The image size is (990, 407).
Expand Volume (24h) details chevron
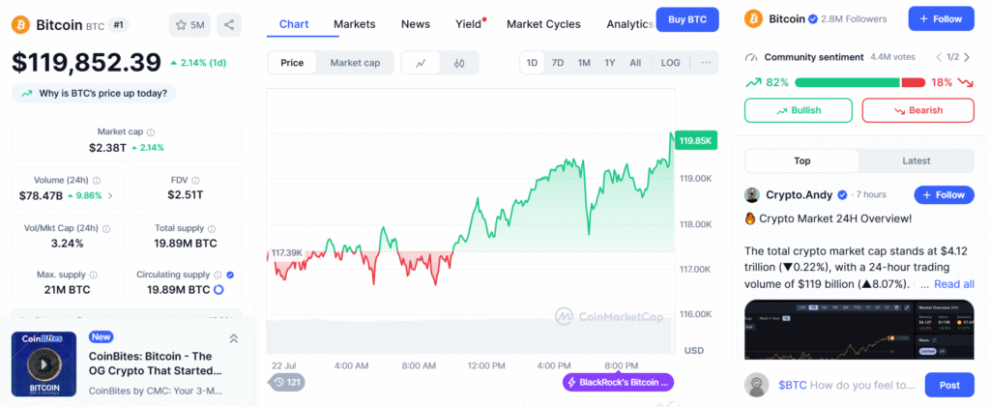(110, 195)
